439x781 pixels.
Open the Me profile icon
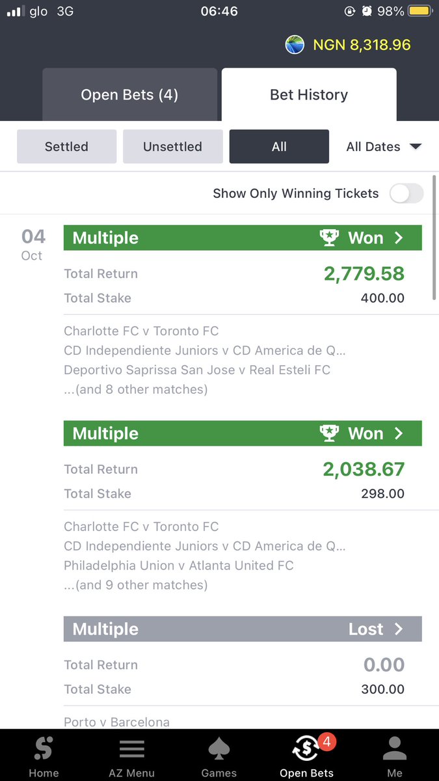tap(395, 749)
